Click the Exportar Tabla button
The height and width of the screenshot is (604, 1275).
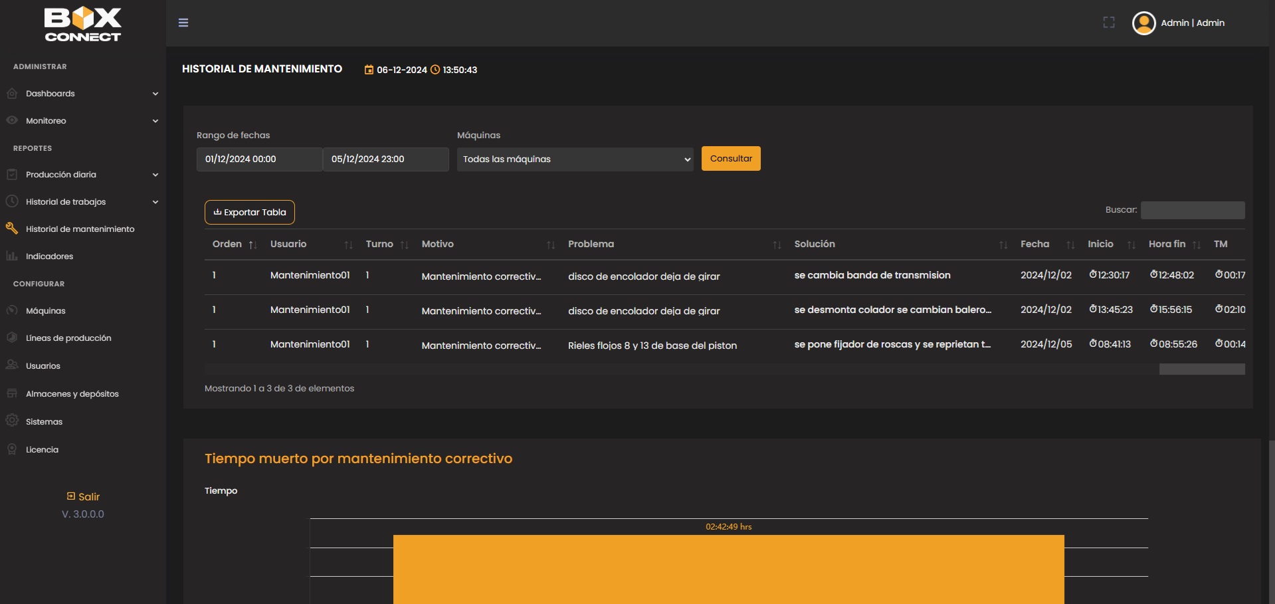[x=250, y=213]
